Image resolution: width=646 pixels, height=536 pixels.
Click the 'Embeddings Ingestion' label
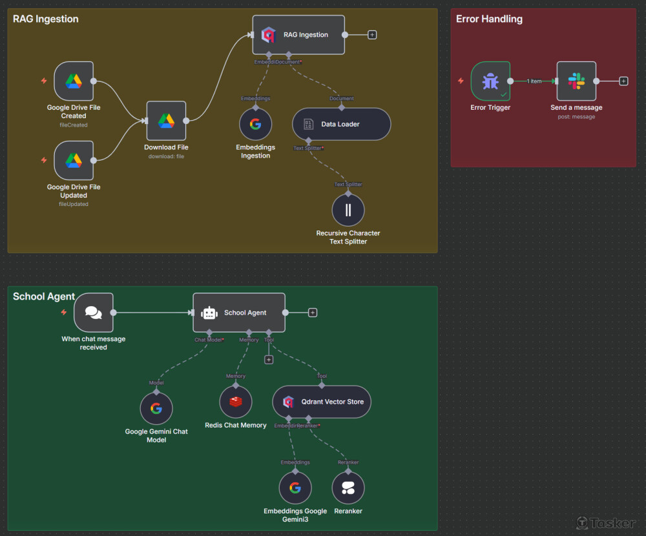[x=255, y=152]
